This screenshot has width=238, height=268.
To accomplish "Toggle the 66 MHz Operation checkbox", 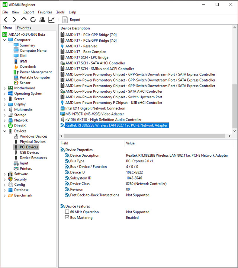I will point(67,212).
